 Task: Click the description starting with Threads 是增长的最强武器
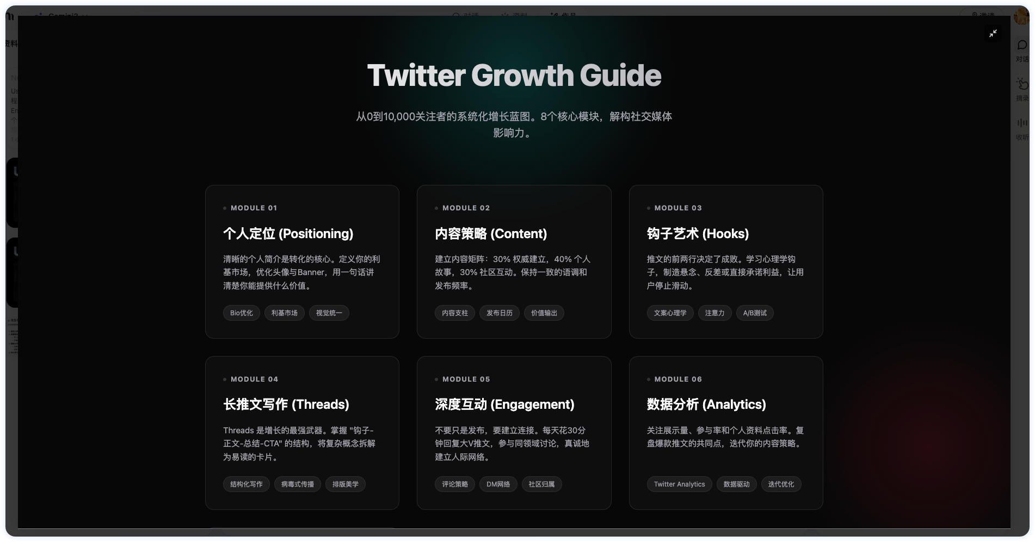[x=300, y=444]
